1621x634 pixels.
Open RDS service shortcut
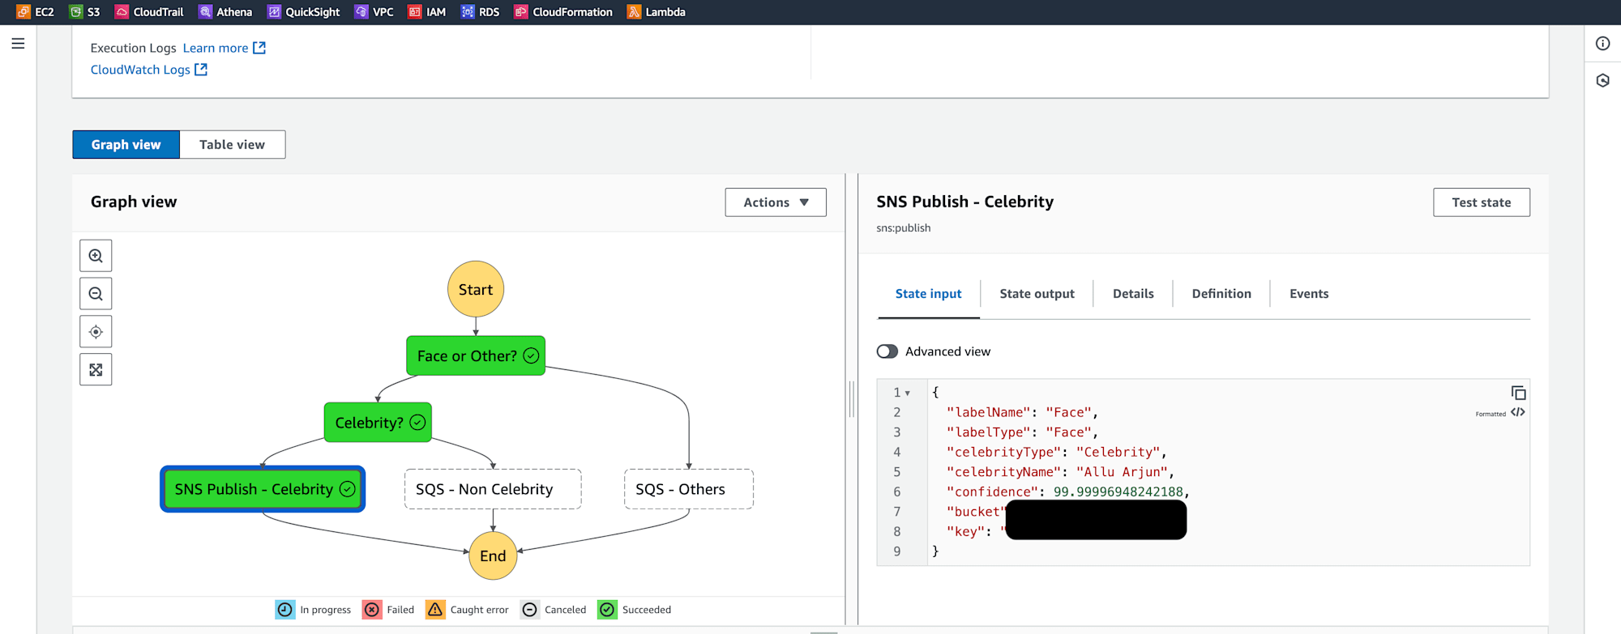pyautogui.click(x=481, y=12)
